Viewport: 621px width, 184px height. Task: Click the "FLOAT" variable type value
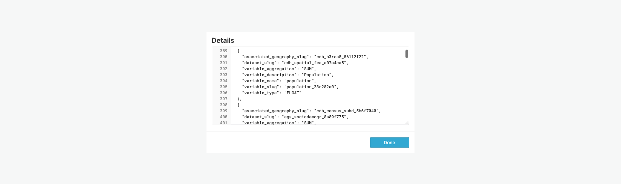click(x=293, y=93)
